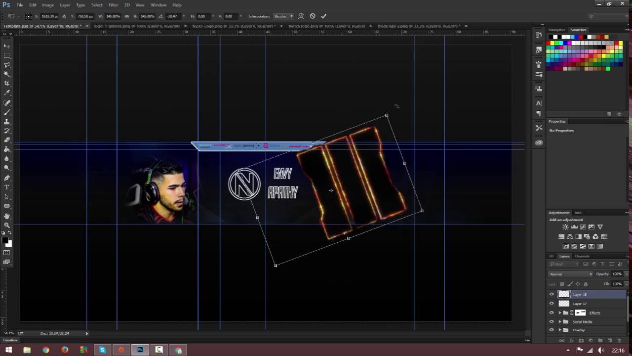This screenshot has height=356, width=632.
Task: Click the fx layer style icon
Action: click(571, 340)
